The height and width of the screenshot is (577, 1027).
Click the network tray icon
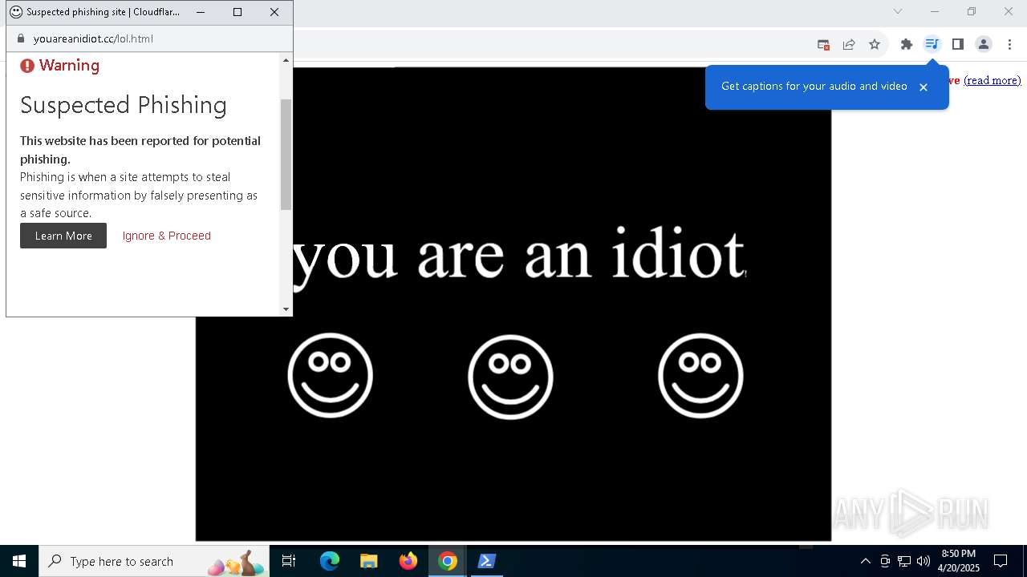904,561
